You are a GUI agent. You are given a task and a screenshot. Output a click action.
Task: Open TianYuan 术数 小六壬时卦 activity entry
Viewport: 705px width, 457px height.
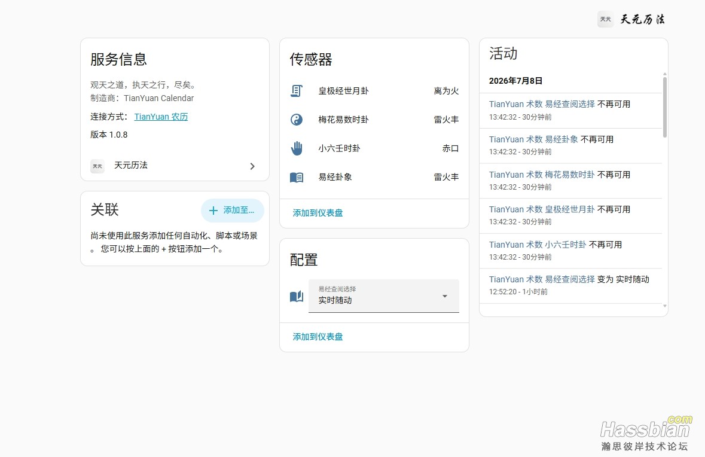point(570,251)
